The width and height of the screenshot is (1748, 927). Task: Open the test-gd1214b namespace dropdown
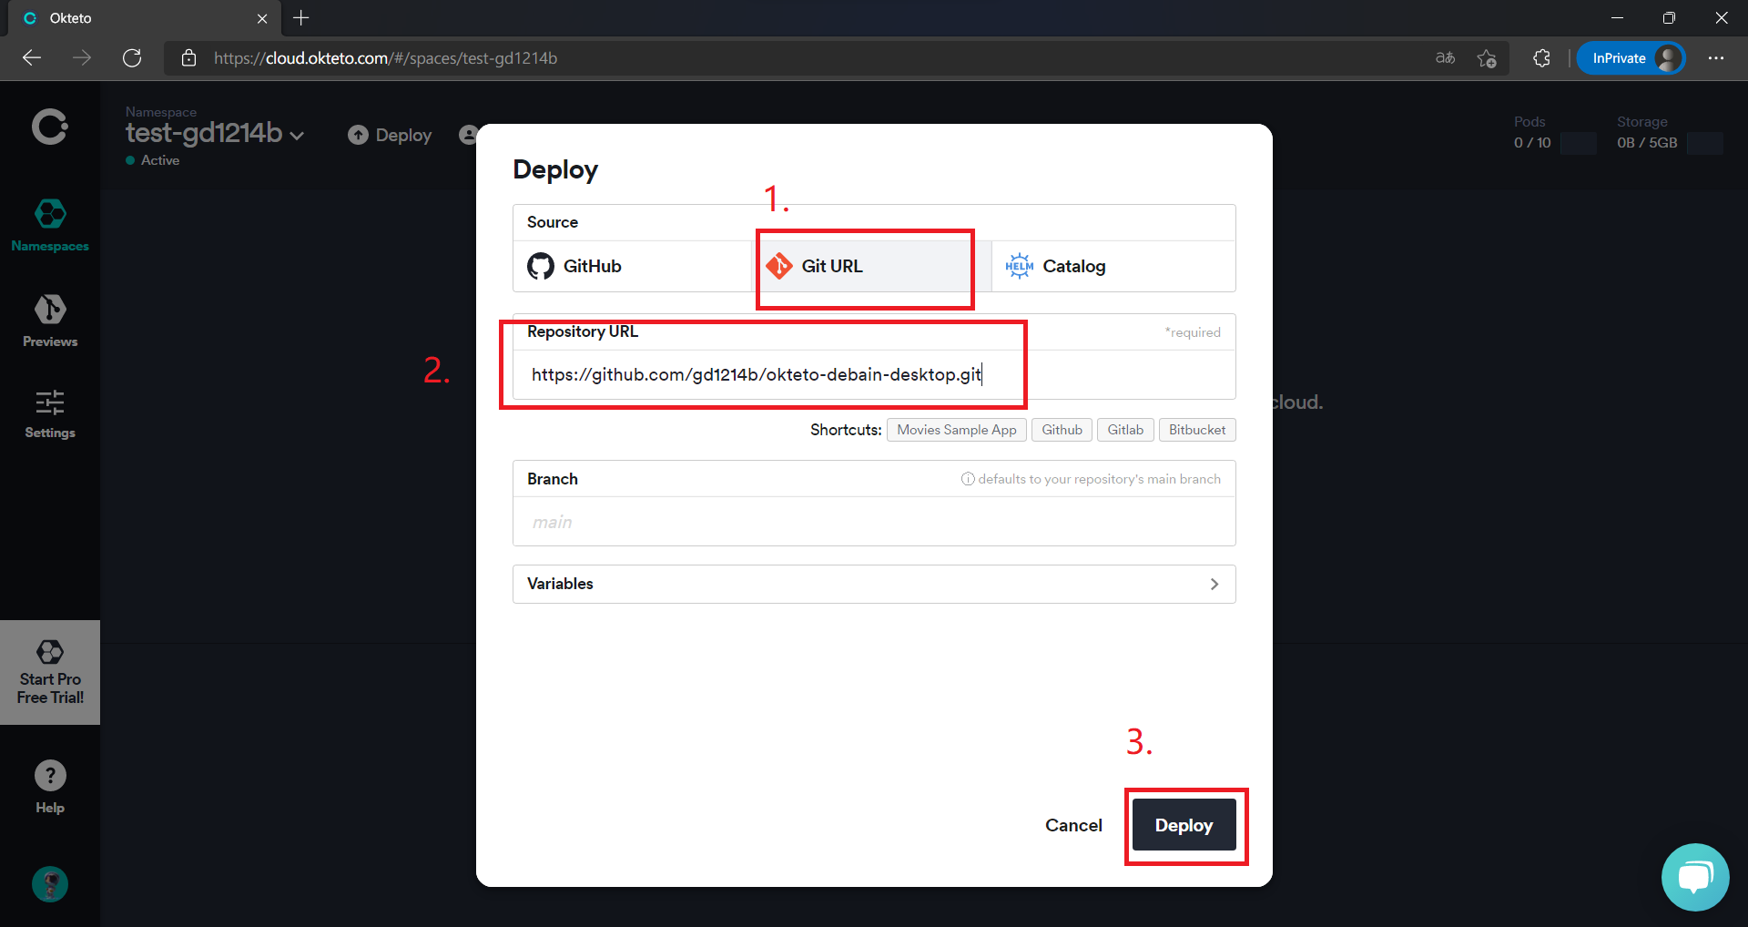[x=216, y=134]
